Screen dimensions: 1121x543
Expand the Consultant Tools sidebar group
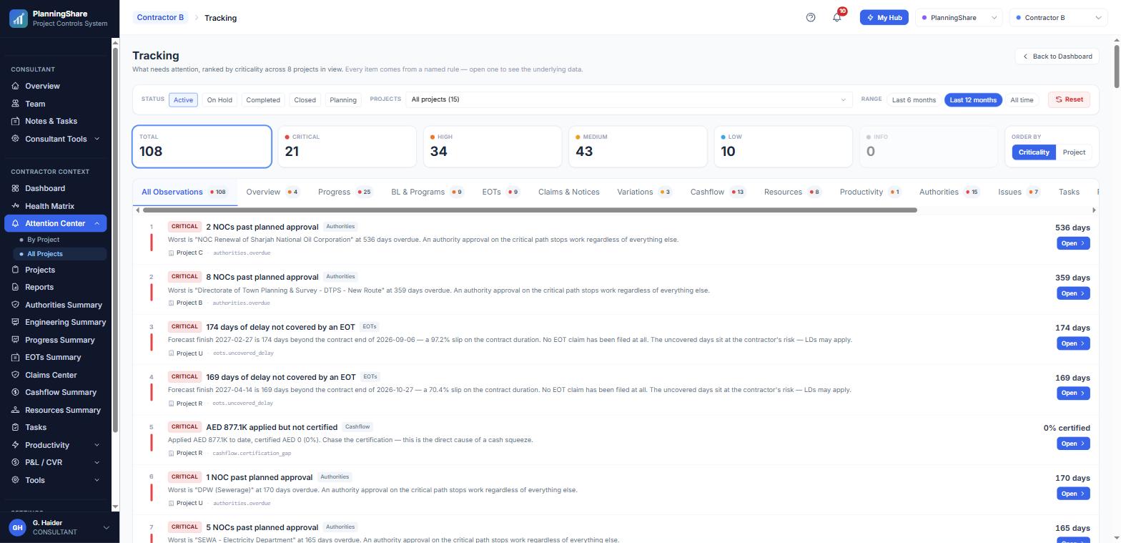pos(56,139)
